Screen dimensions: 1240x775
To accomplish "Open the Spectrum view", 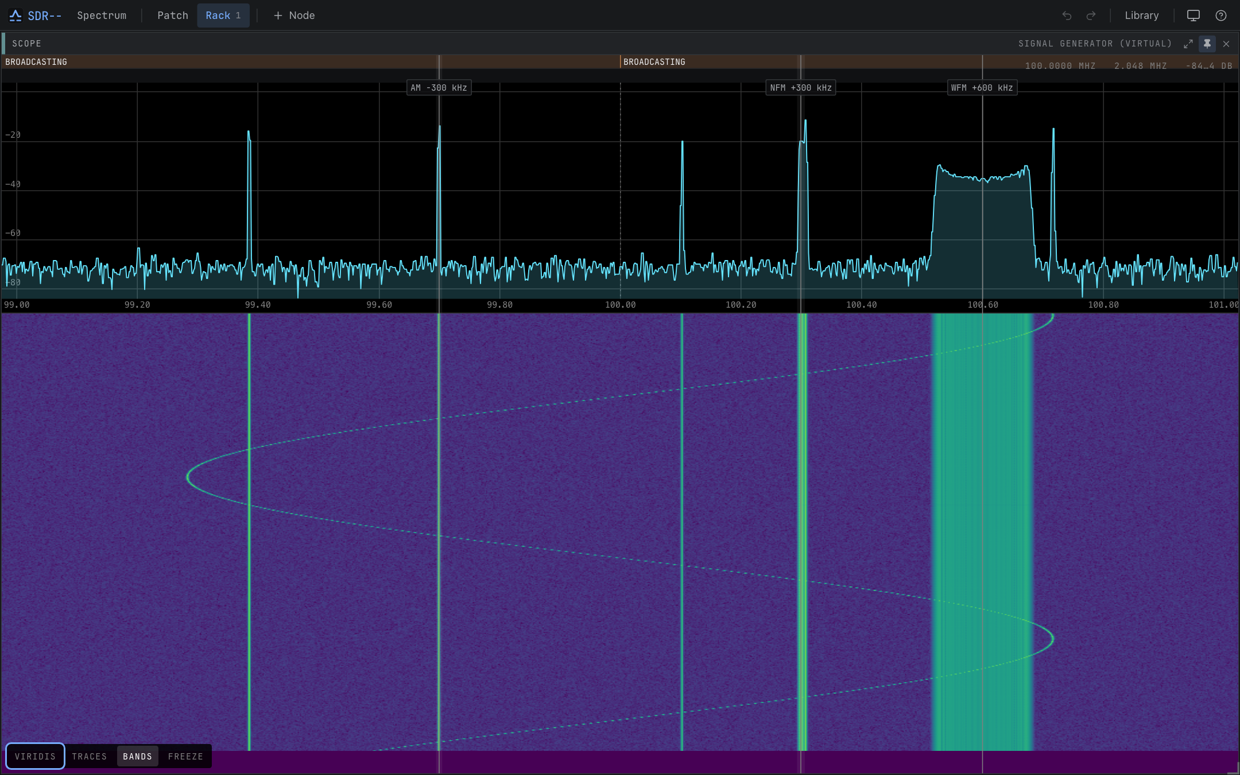I will point(102,15).
